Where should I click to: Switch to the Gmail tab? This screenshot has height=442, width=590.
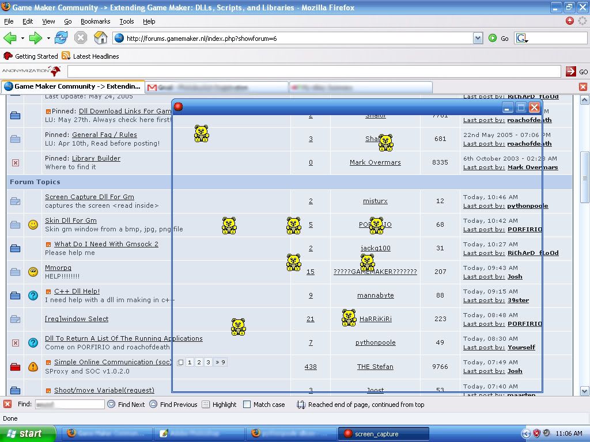tap(217, 87)
